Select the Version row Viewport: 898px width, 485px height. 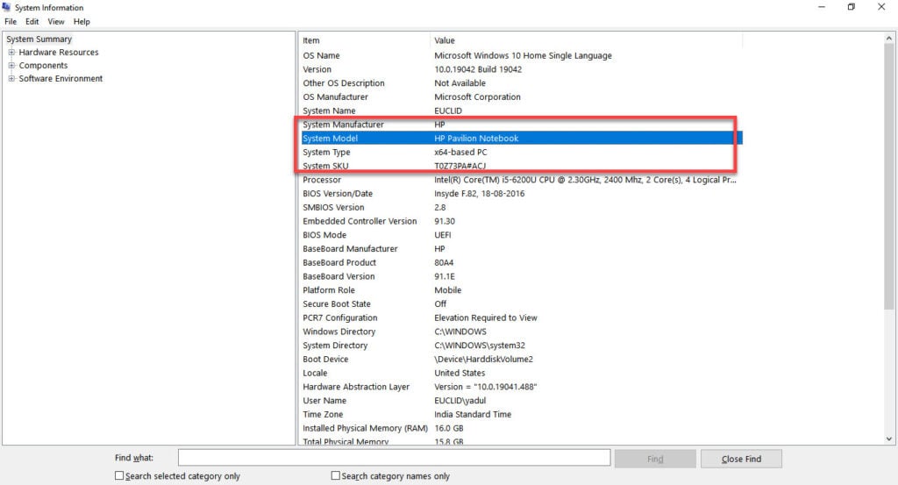tap(522, 69)
